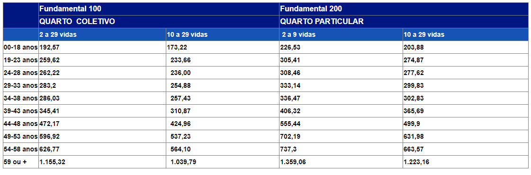The height and width of the screenshot is (175, 531).
Task: Select the 00-18 anos row label
Action: click(x=21, y=47)
